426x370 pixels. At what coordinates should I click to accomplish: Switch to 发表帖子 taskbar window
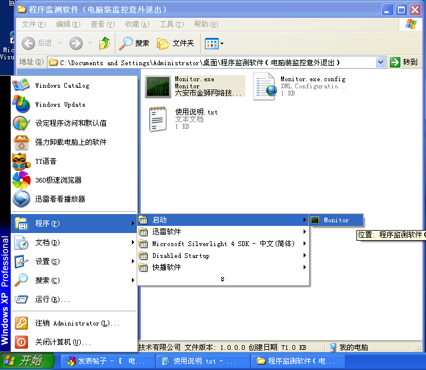[x=108, y=361]
